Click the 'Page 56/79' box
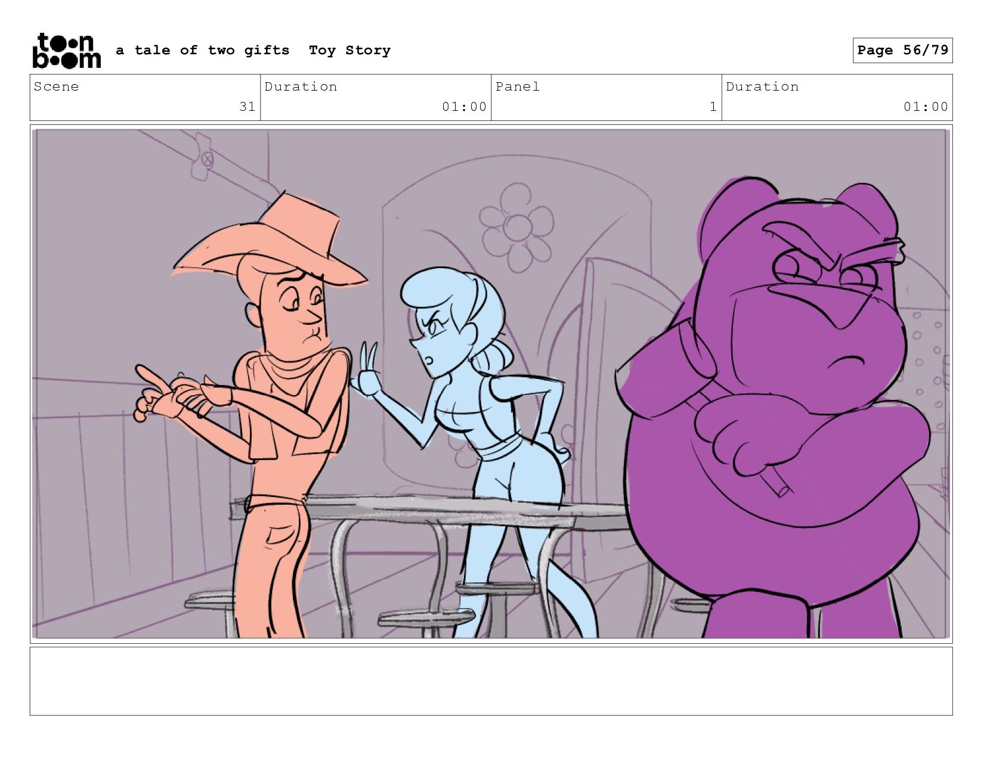Screen dimensions: 984x760 (902, 50)
